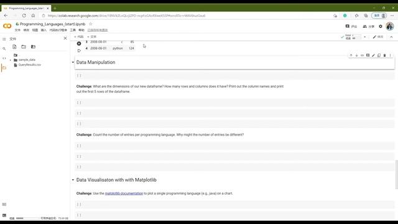The width and height of the screenshot is (398, 224).
Task: Move the selected cell up
Action: tap(351, 55)
